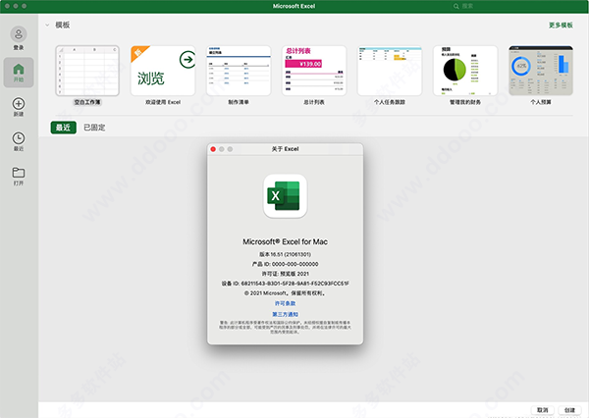Pick the personal budget (个人预算) template
The height and width of the screenshot is (418, 589).
pos(541,71)
